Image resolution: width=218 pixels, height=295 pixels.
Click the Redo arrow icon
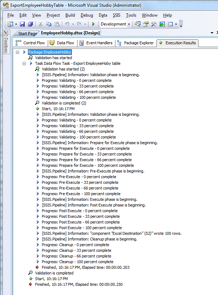(79, 24)
